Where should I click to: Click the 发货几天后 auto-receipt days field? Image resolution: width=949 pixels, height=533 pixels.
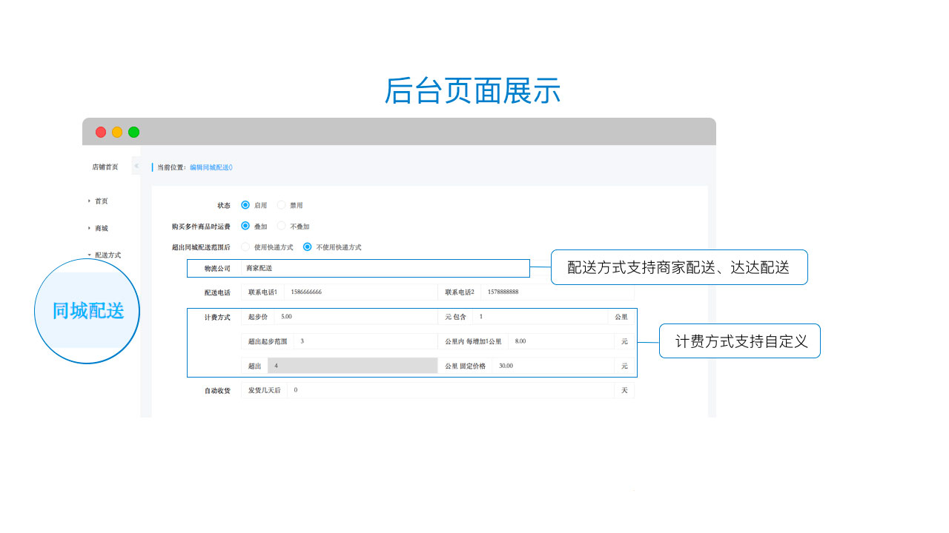451,390
